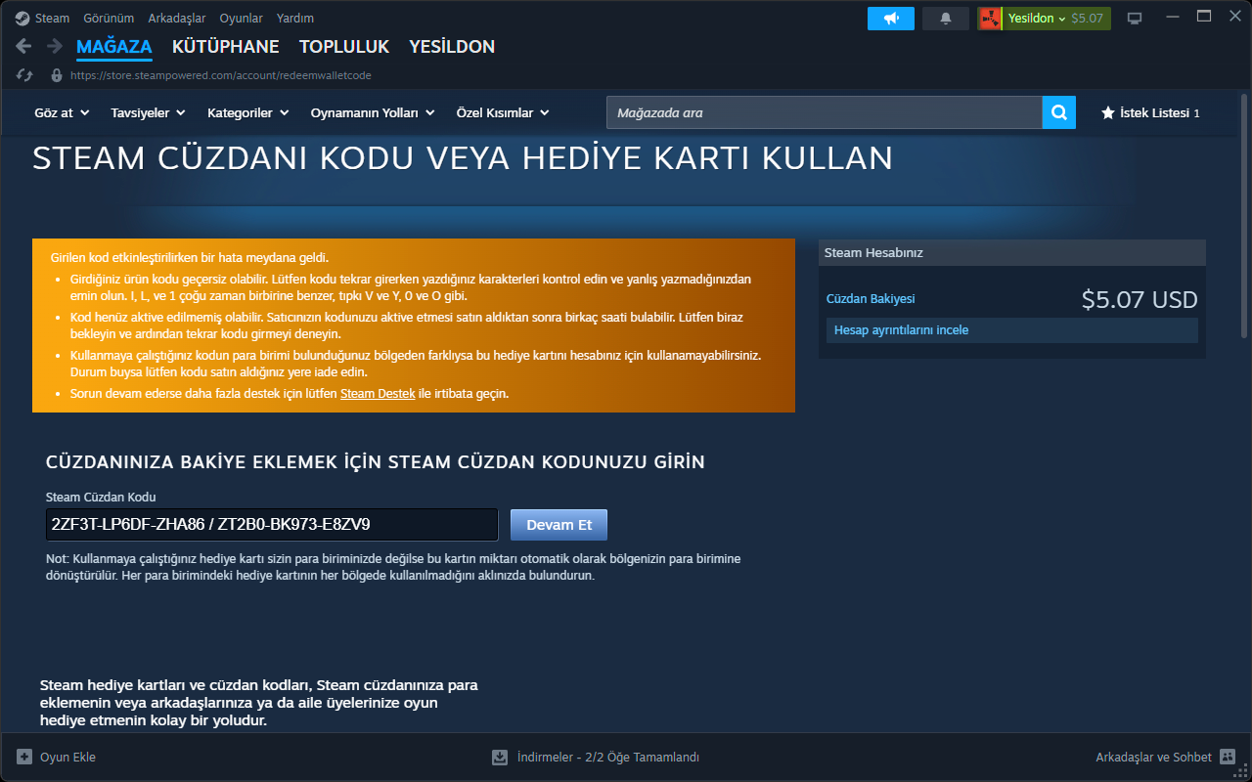
Task: Follow the Steam Destek link
Action: point(378,394)
